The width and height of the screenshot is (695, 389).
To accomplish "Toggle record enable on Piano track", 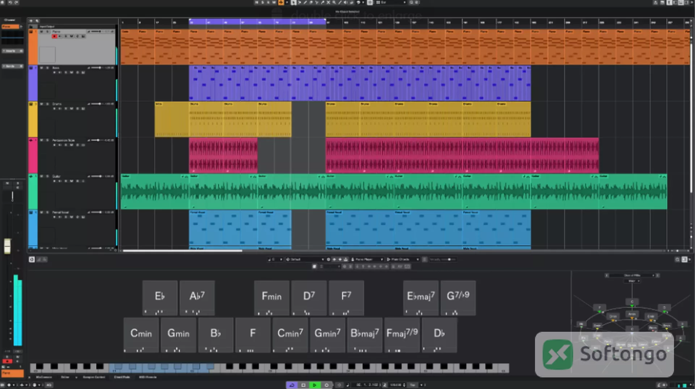I will [54, 36].
